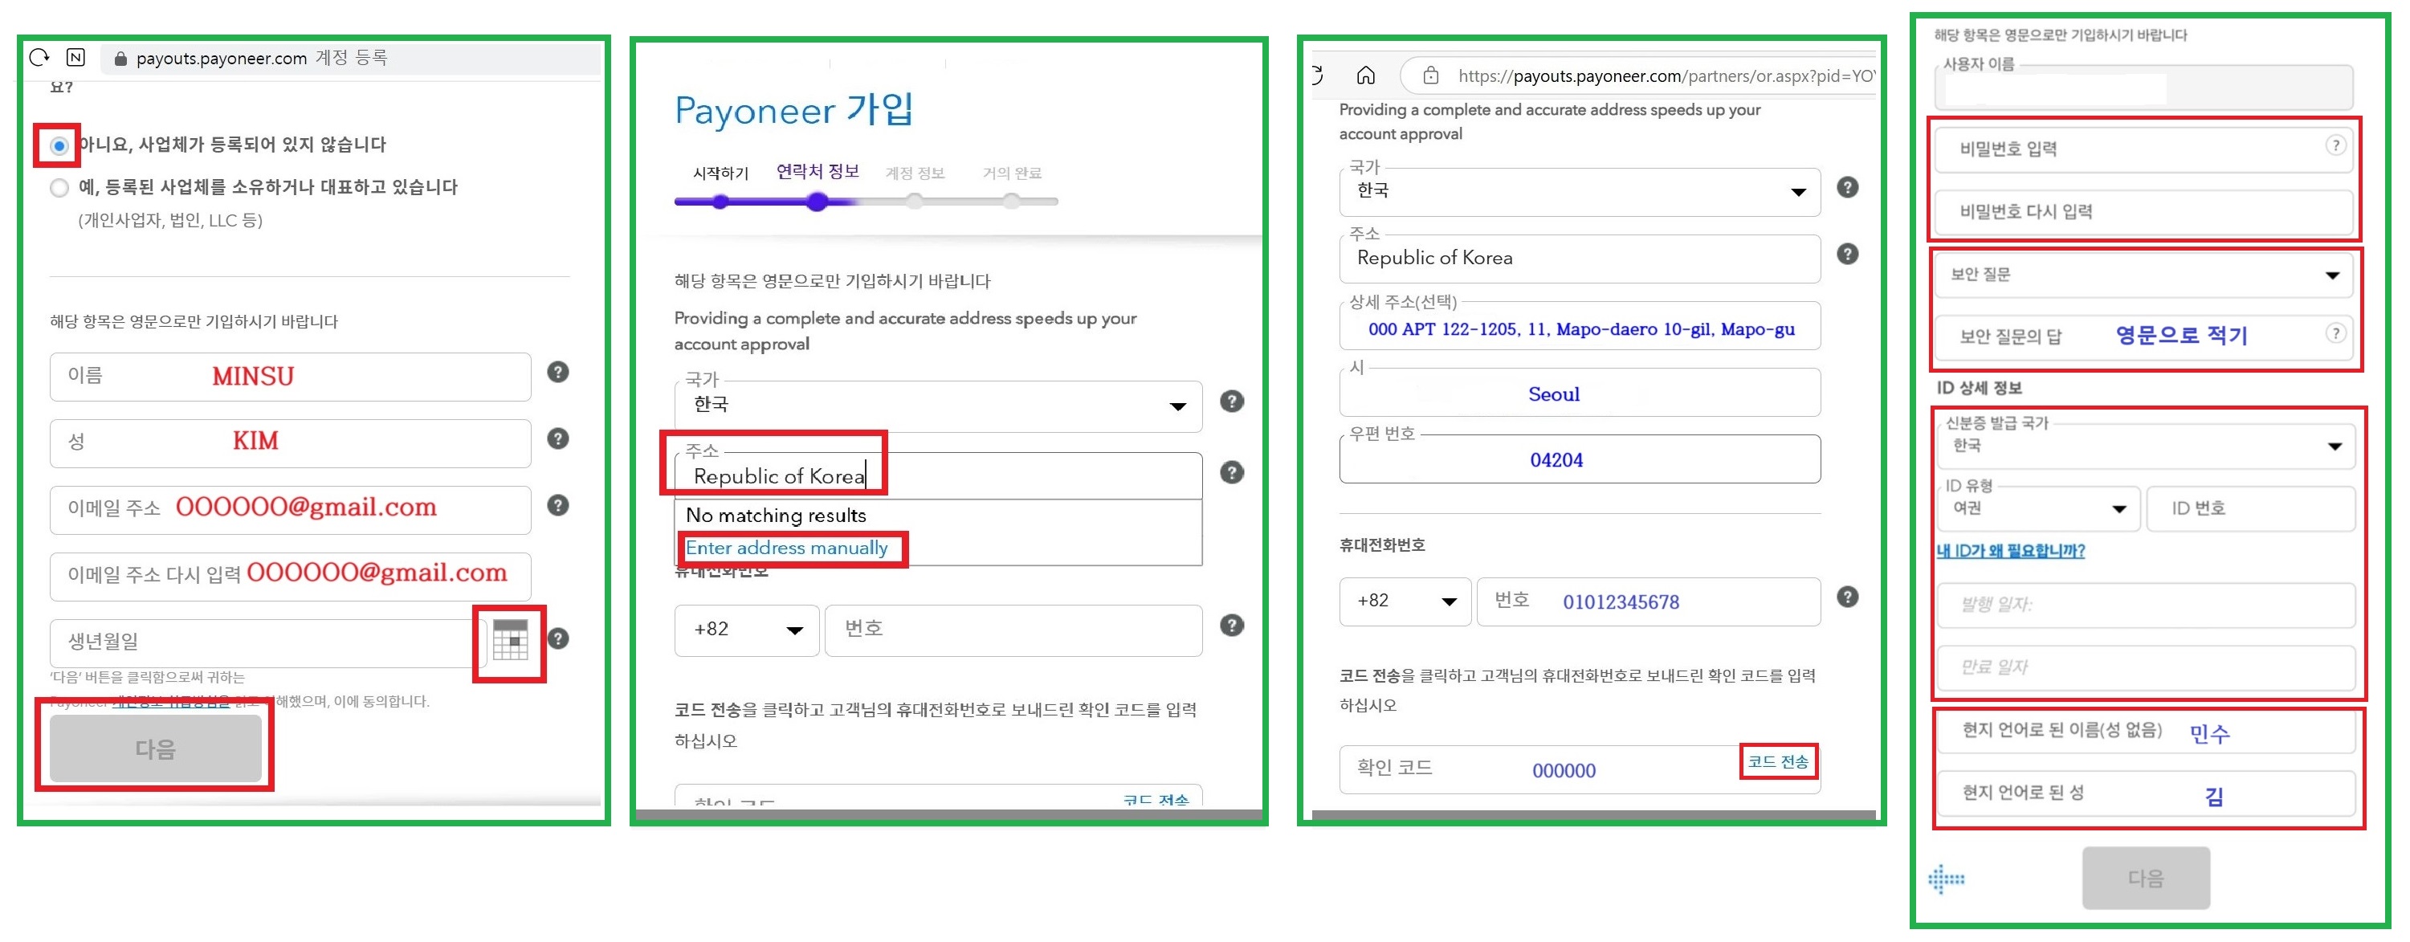2410x942 pixels.
Task: Click ID 번호 input field
Action: (2251, 509)
